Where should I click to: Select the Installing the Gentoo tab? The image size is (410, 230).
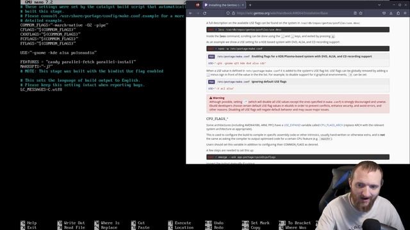(224, 5)
